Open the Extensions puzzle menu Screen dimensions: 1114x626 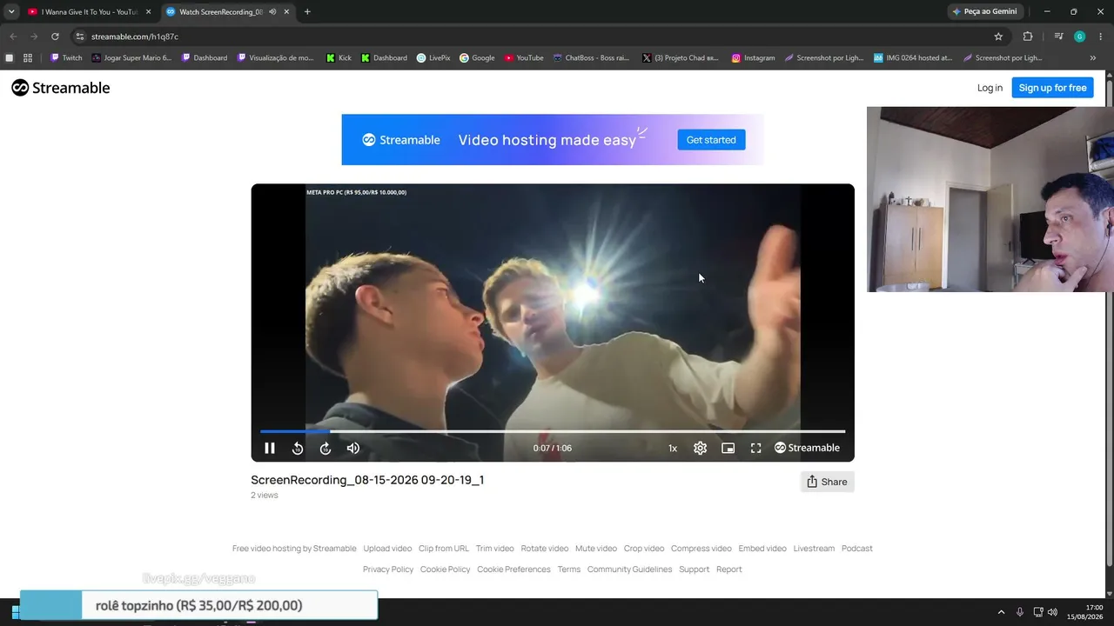1028,37
